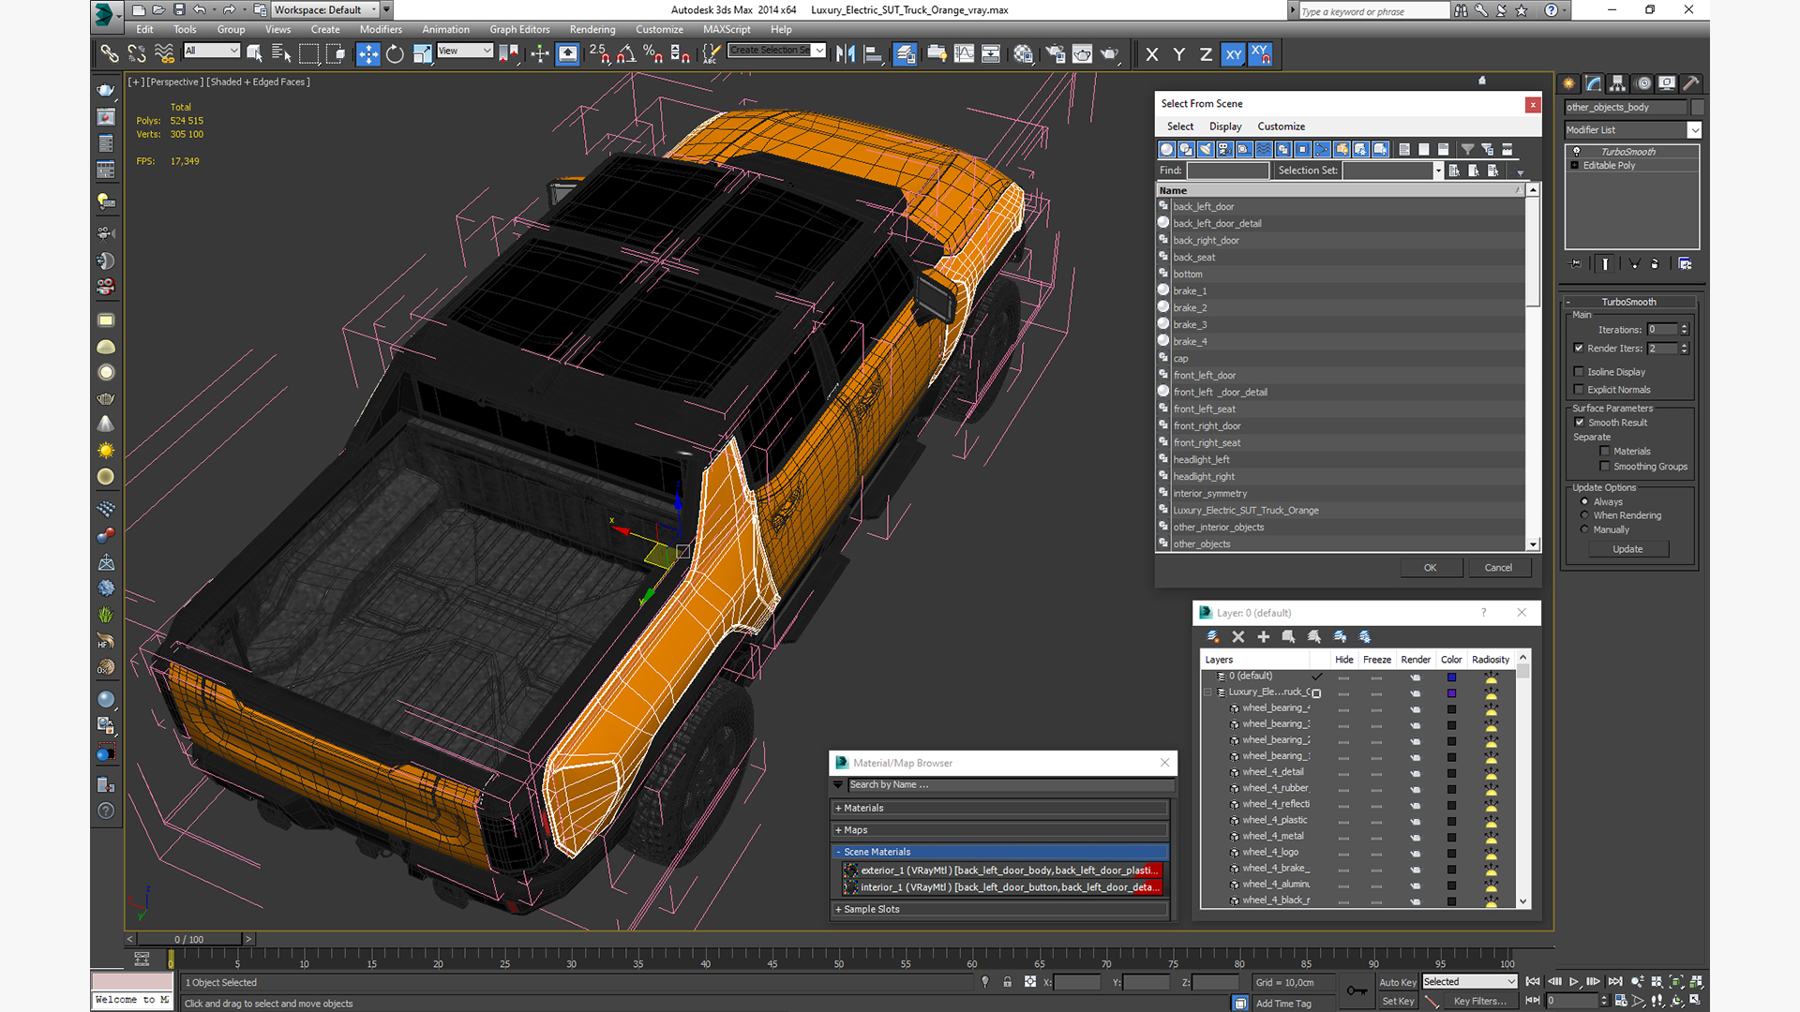Open View reference coordinate system dropdown
Screen dimensions: 1800x1012
tap(465, 51)
